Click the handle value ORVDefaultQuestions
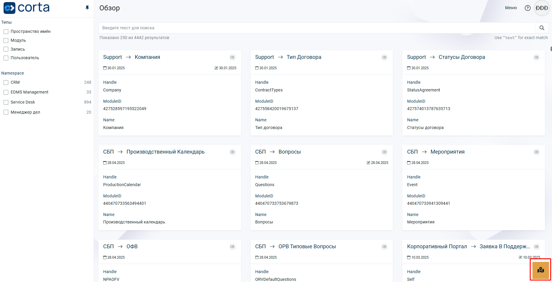 tap(276, 279)
